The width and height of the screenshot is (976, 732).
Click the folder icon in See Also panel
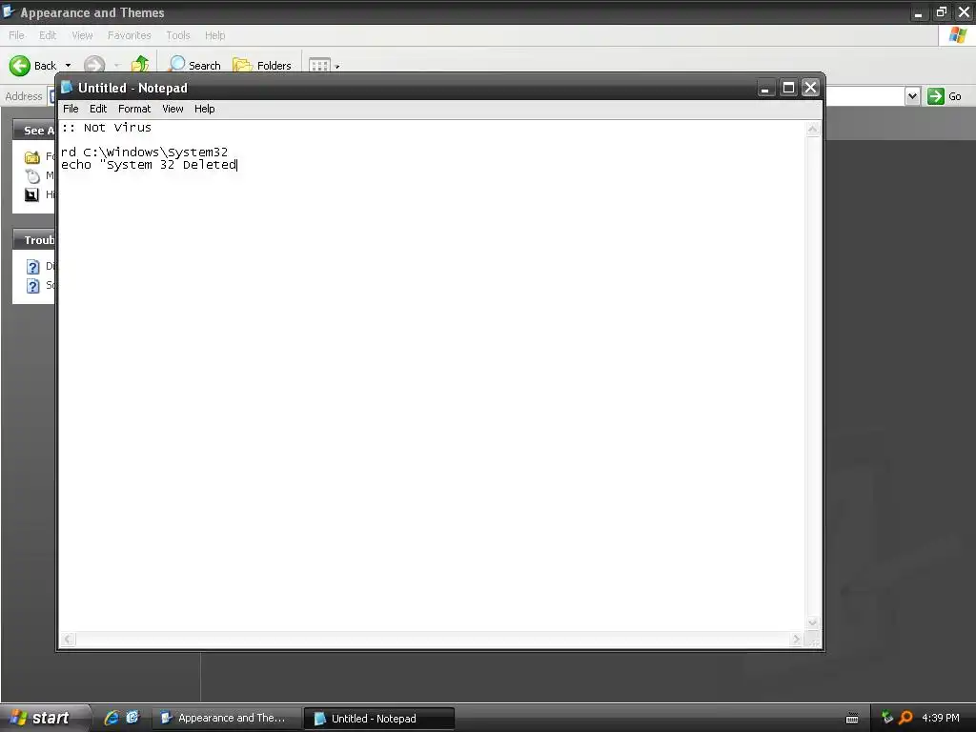(x=31, y=157)
